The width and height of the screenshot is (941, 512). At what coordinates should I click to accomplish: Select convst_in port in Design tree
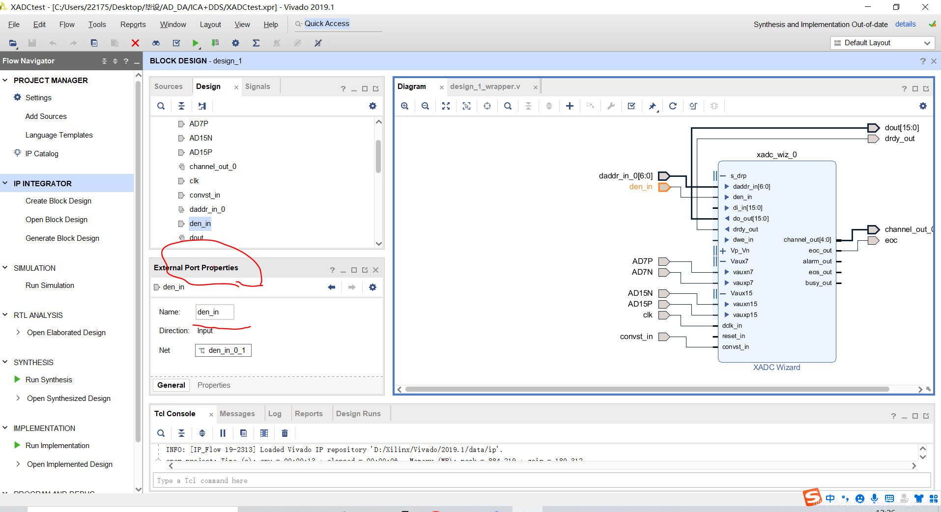tap(204, 195)
